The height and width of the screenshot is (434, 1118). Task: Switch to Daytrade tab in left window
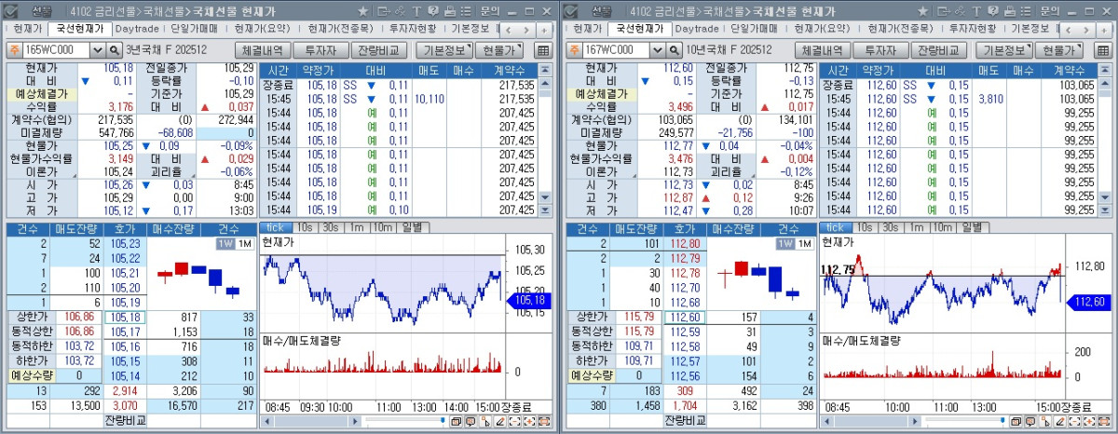[138, 29]
